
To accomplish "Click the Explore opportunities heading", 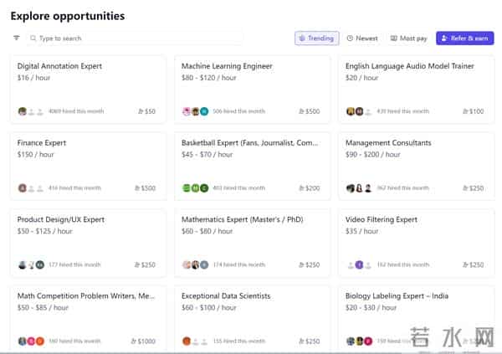I will 67,15.
